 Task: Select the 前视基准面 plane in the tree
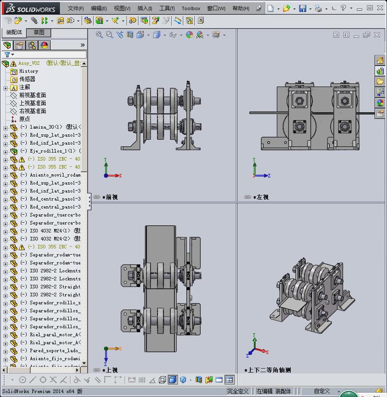[32, 95]
